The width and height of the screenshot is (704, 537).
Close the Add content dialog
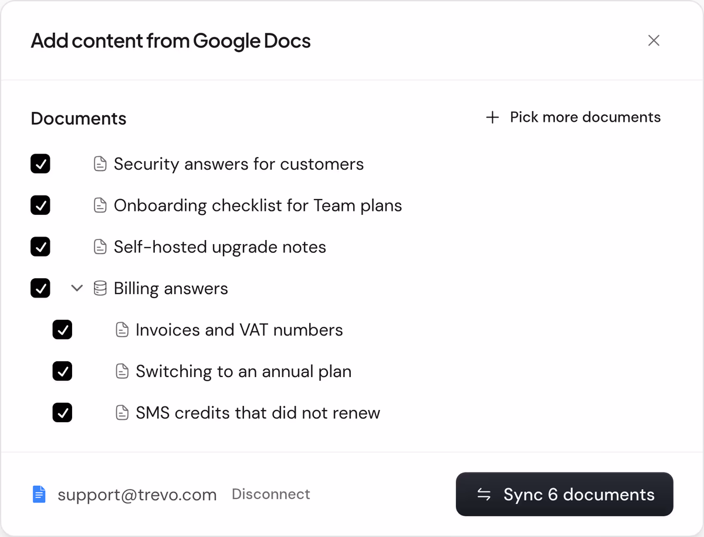click(654, 40)
